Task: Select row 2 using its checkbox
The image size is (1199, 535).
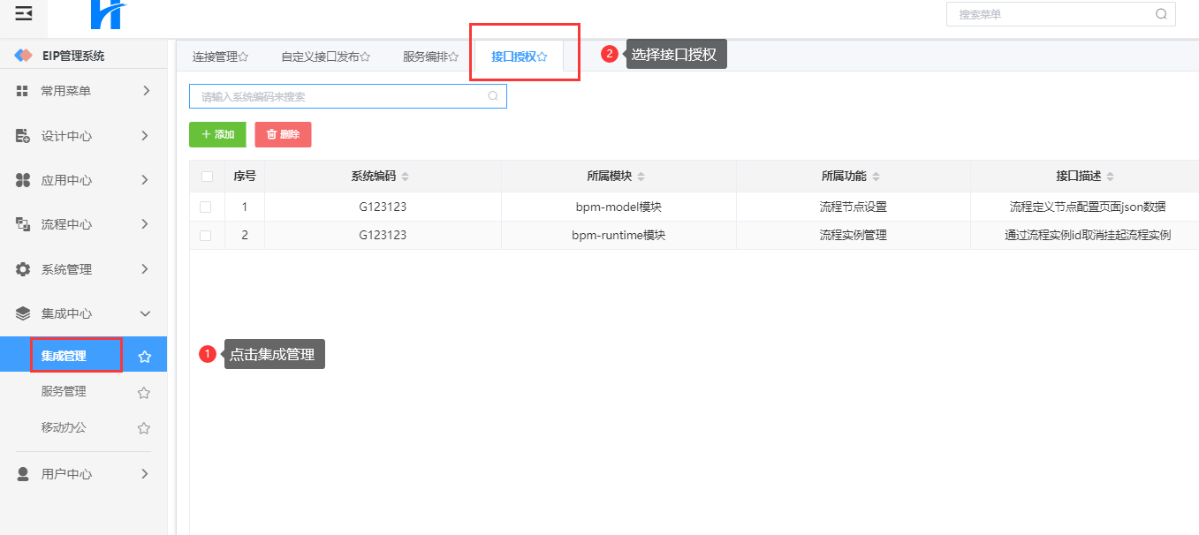Action: tap(206, 236)
